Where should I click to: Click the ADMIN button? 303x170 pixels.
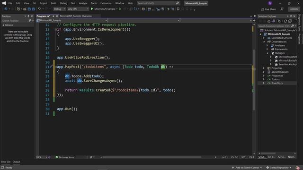pyautogui.click(x=294, y=9)
